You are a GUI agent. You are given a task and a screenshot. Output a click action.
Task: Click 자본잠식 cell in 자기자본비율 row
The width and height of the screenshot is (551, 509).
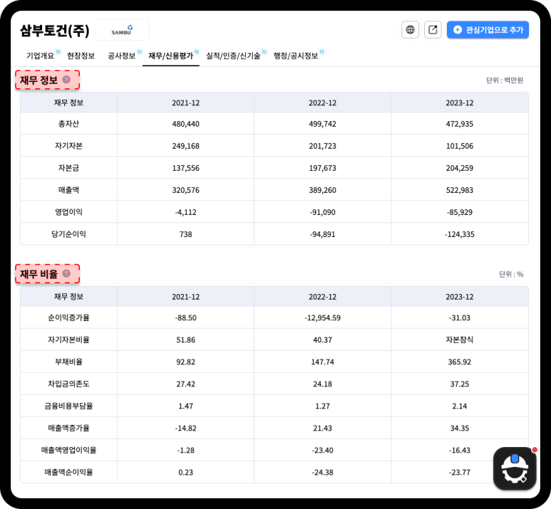click(x=460, y=340)
